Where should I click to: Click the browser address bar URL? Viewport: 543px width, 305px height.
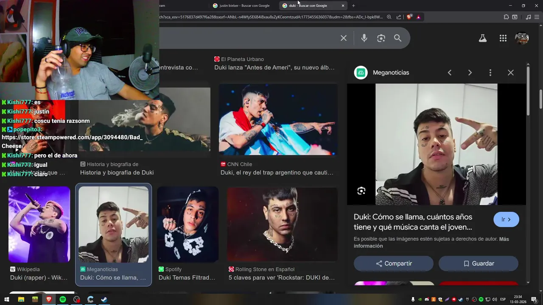click(270, 17)
